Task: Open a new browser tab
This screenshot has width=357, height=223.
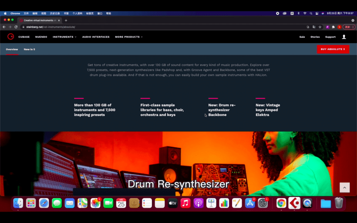Action: (x=66, y=20)
